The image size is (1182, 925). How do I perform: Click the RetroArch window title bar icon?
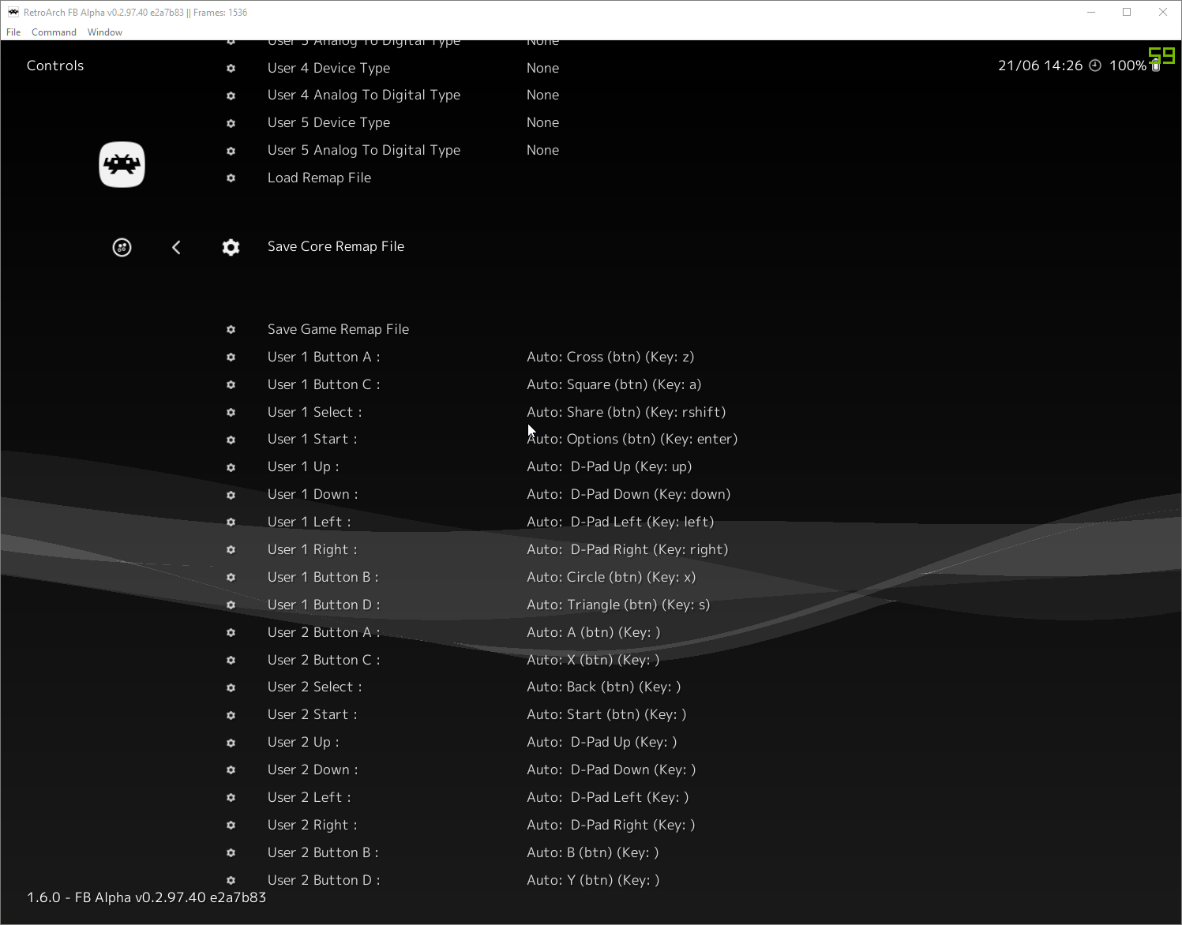point(13,12)
